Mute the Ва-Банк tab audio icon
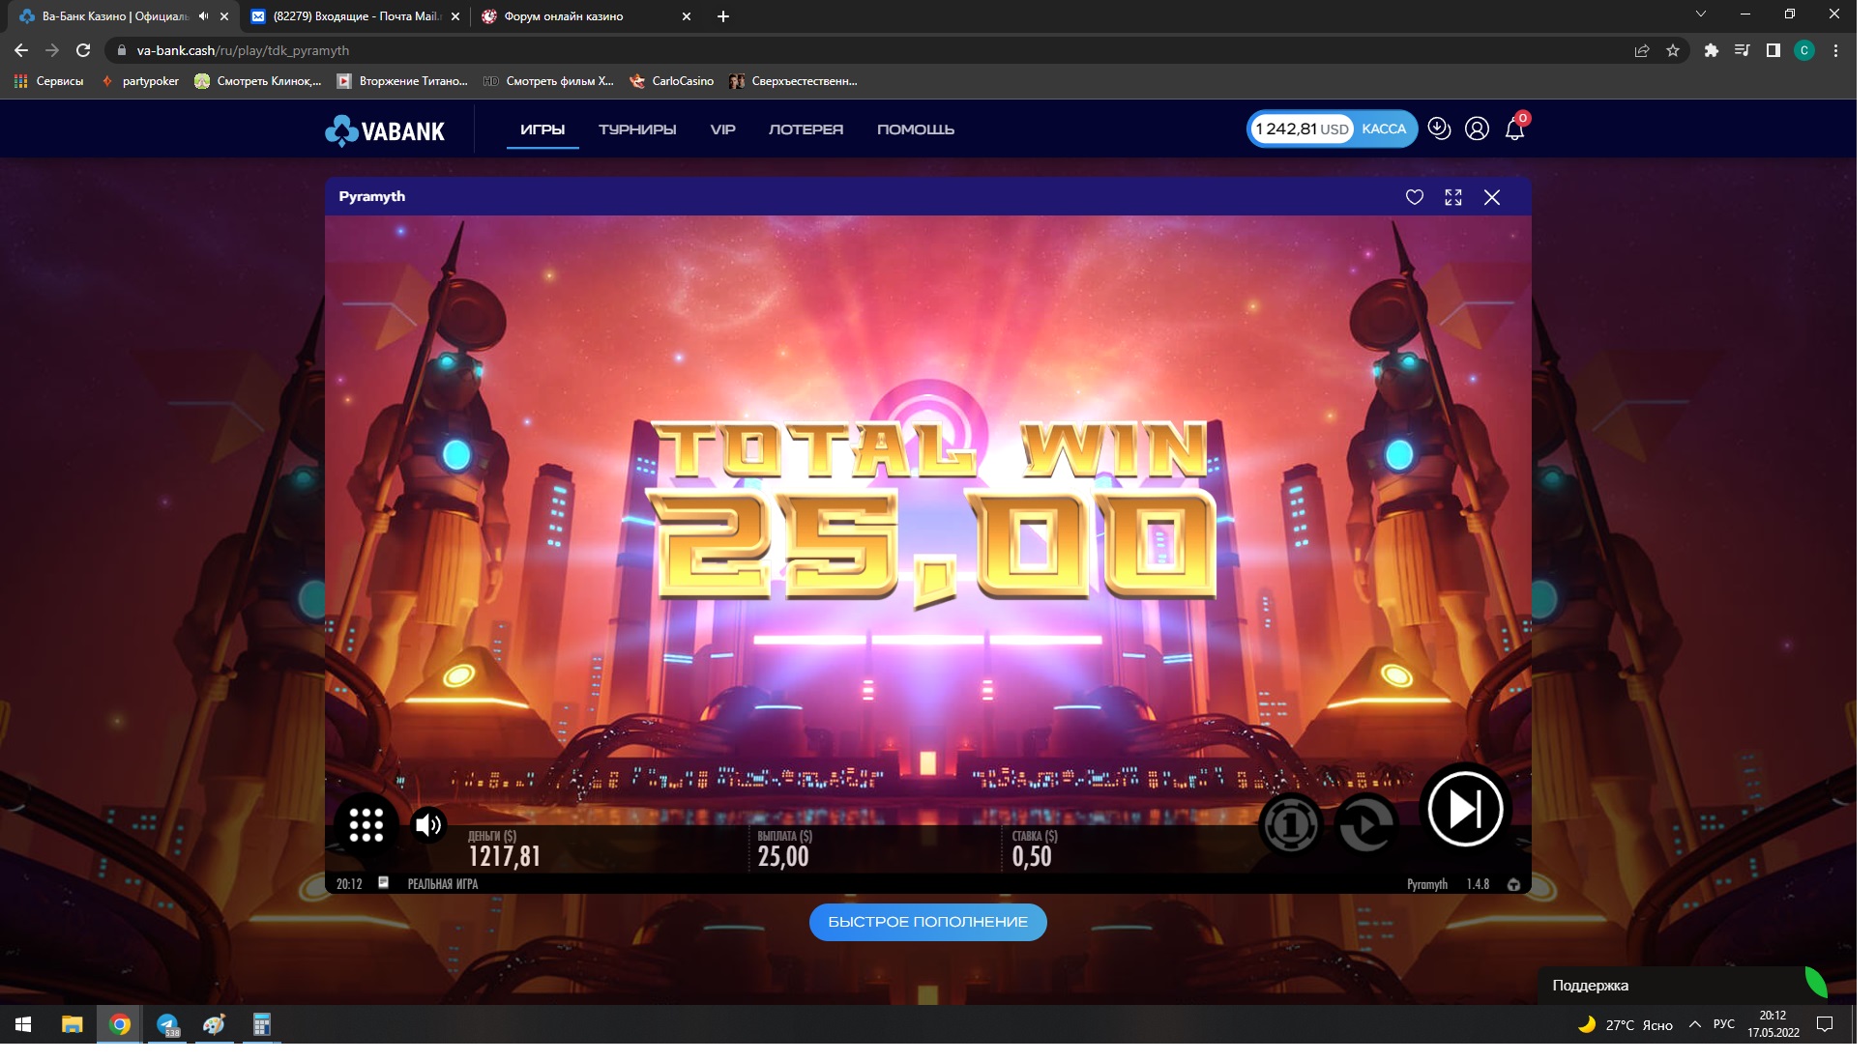The height and width of the screenshot is (1061, 1876). tap(203, 16)
